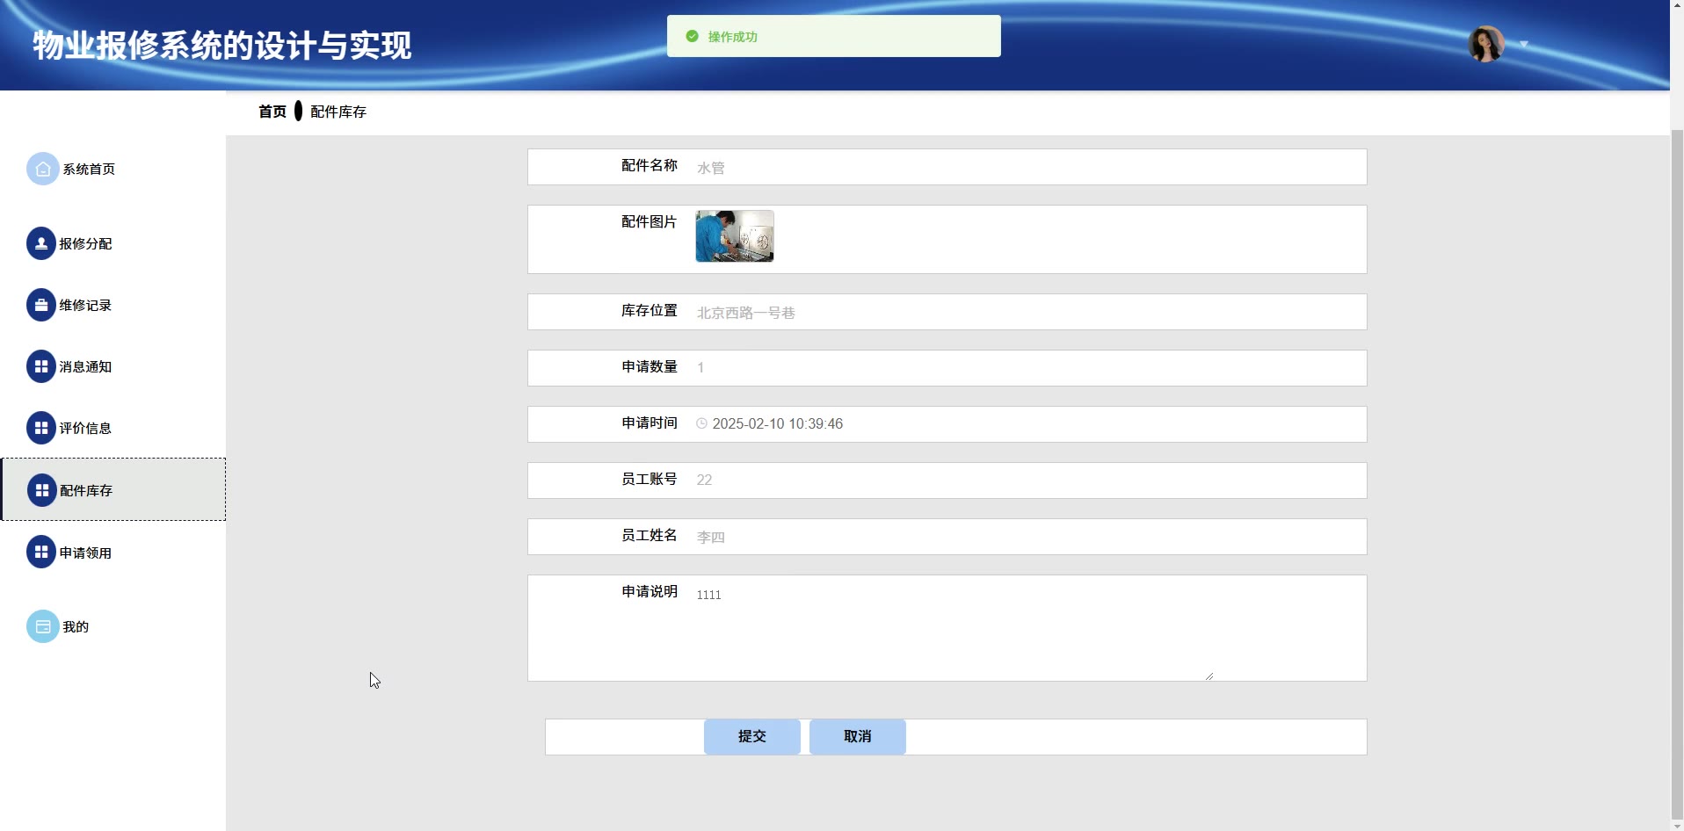Click the 维修记录 briefcase icon
Image resolution: width=1684 pixels, height=831 pixels.
41,305
